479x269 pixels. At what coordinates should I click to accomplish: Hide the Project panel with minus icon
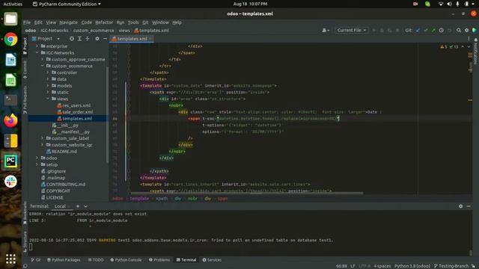(105, 39)
